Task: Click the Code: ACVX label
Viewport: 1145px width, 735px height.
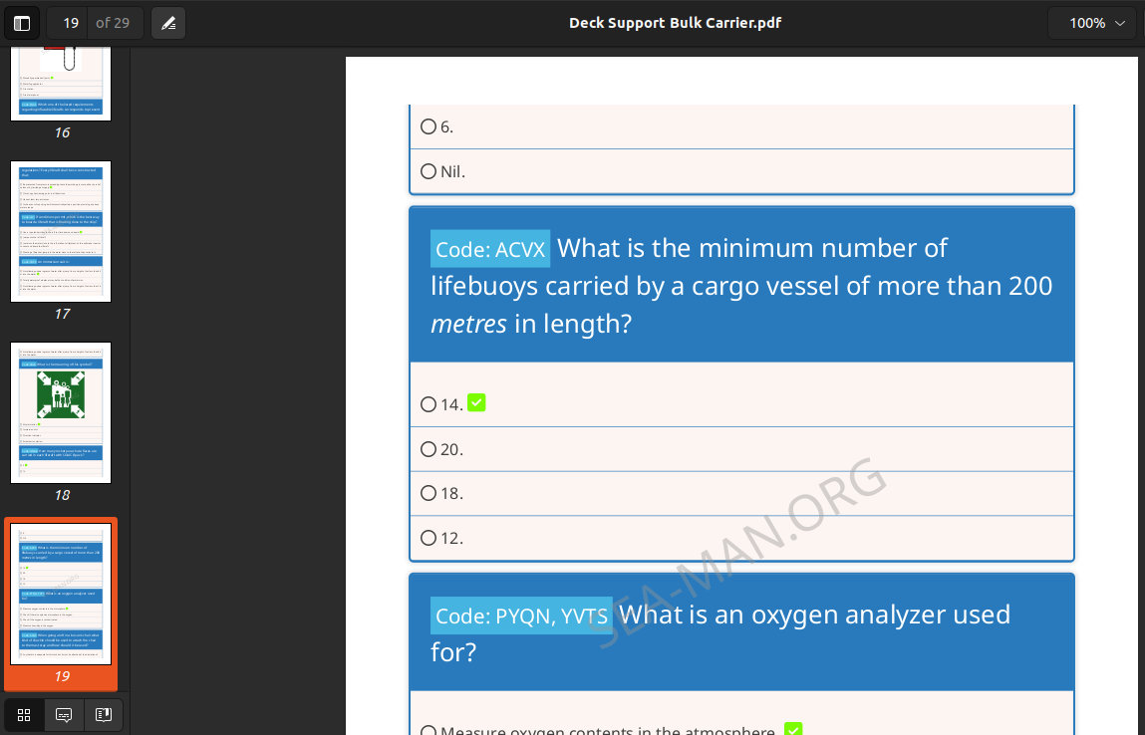Action: pyautogui.click(x=490, y=249)
